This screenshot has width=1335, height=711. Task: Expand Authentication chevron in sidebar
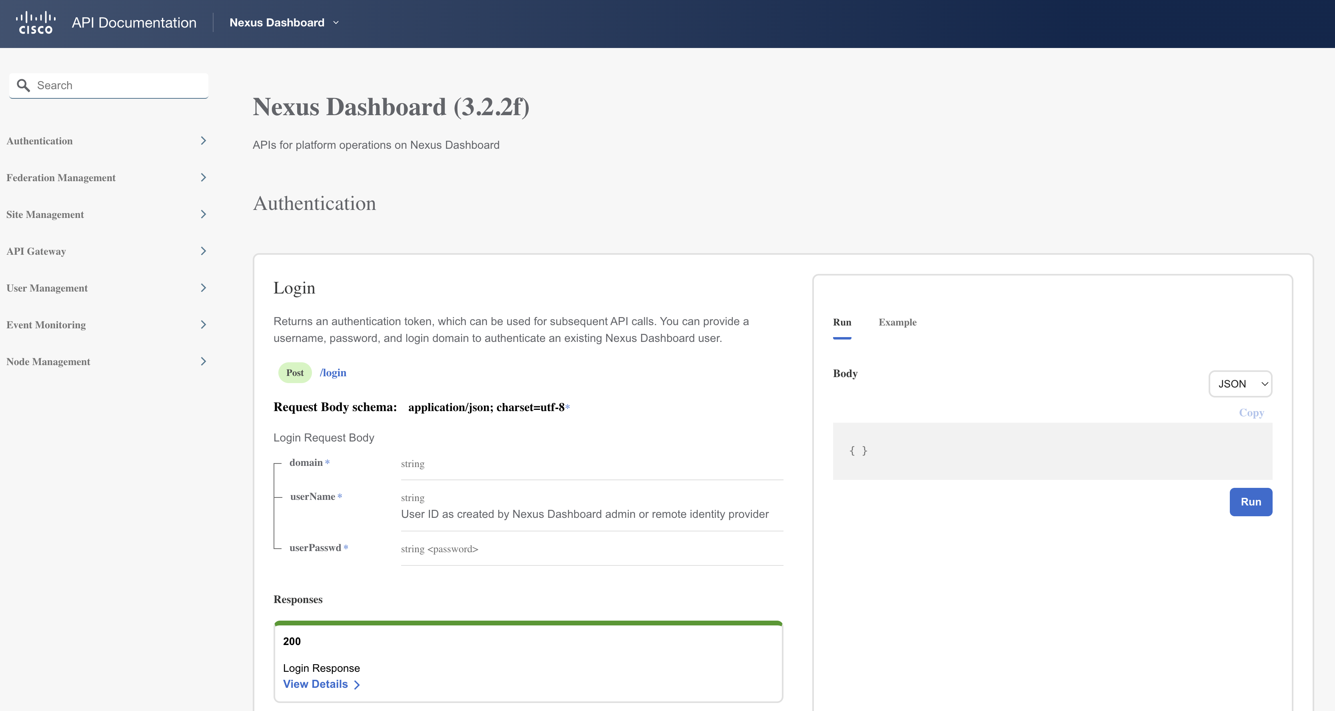tap(203, 141)
